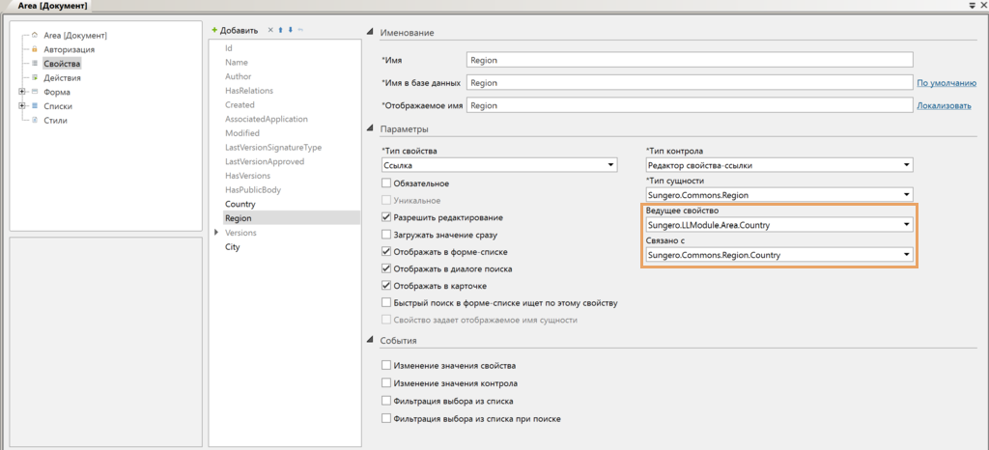Image resolution: width=989 pixels, height=450 pixels.
Task: Select the Свойства tree item
Action: point(62,64)
